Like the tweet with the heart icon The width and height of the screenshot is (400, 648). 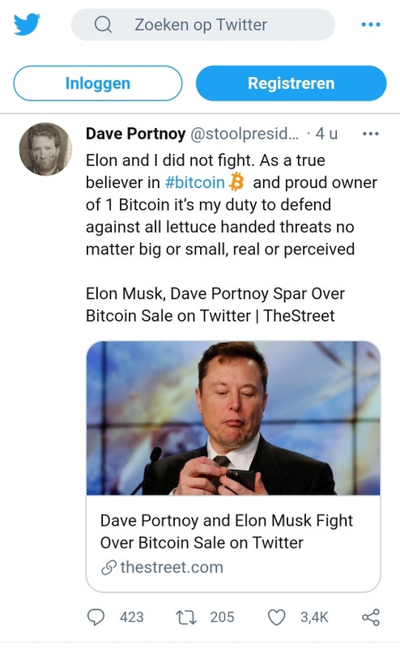(277, 617)
